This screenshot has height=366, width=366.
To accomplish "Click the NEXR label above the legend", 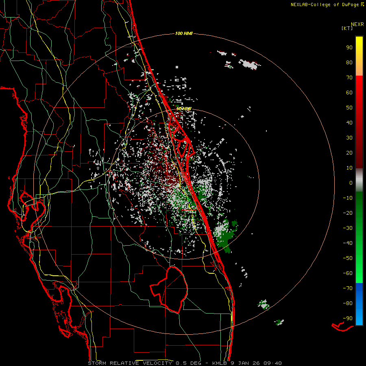I will point(357,24).
